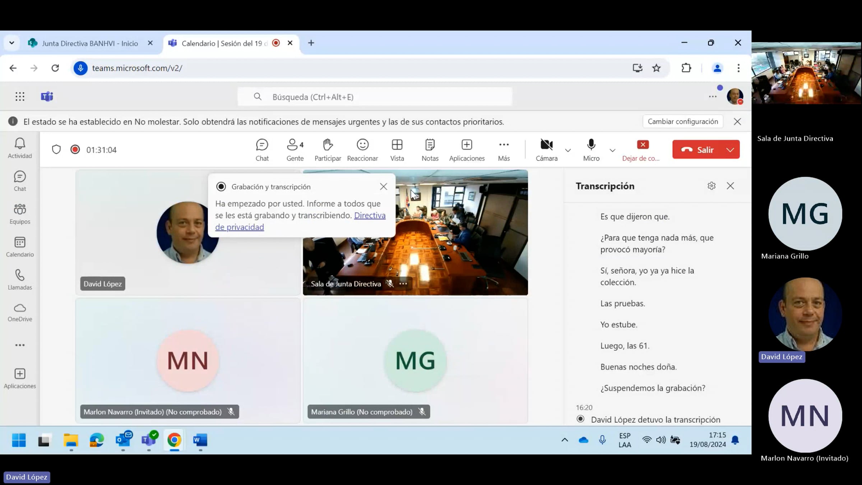Open meeting Notas
Viewport: 862px width, 485px height.
pyautogui.click(x=430, y=150)
